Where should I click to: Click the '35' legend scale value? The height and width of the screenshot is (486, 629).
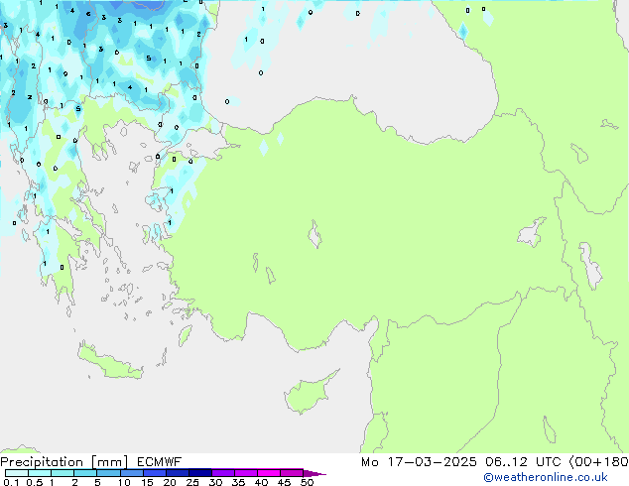point(238,482)
